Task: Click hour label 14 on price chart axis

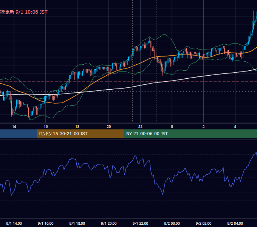Action: (x=14, y=127)
